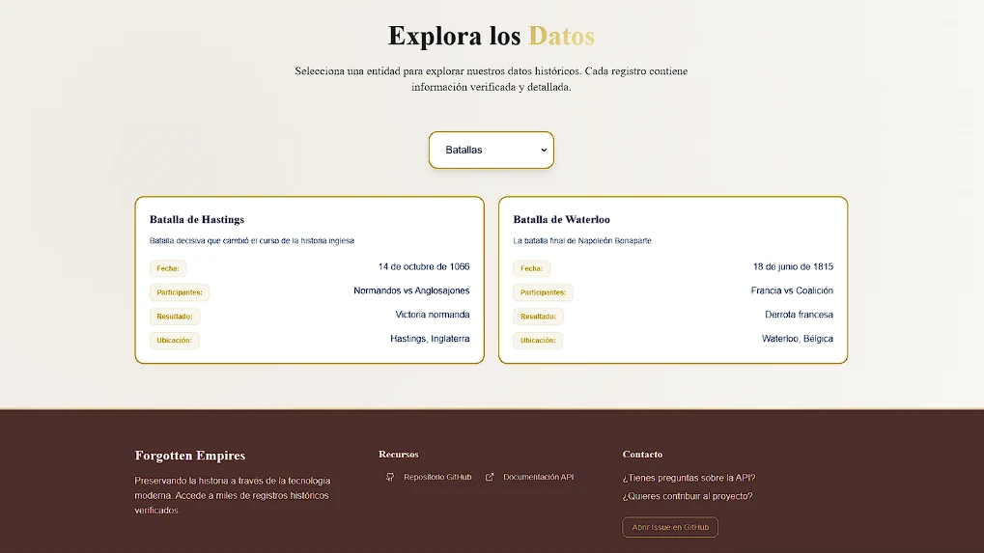
Task: Click the Derrota francesa result text
Action: click(x=799, y=315)
